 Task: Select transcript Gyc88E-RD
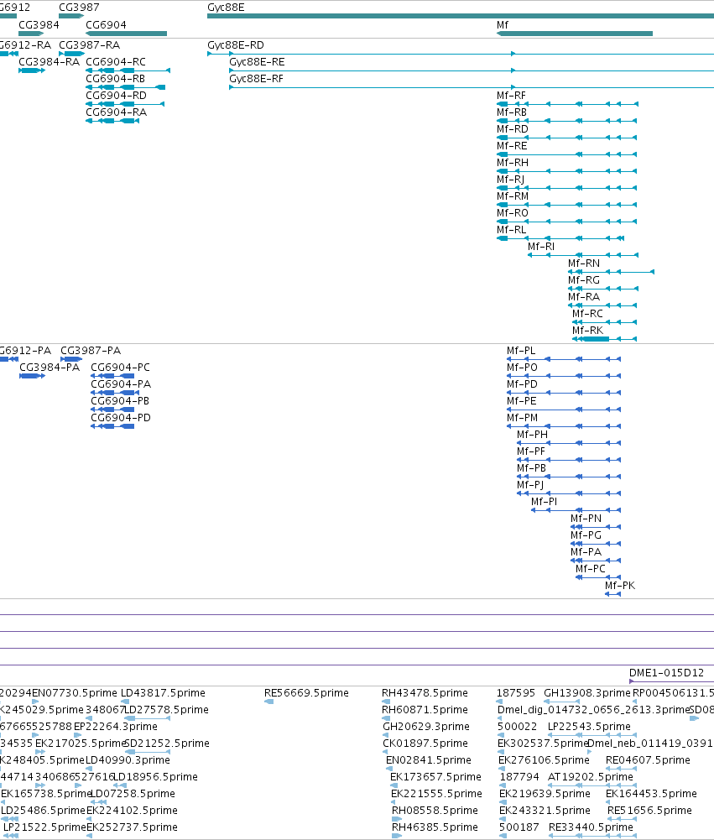(461, 54)
